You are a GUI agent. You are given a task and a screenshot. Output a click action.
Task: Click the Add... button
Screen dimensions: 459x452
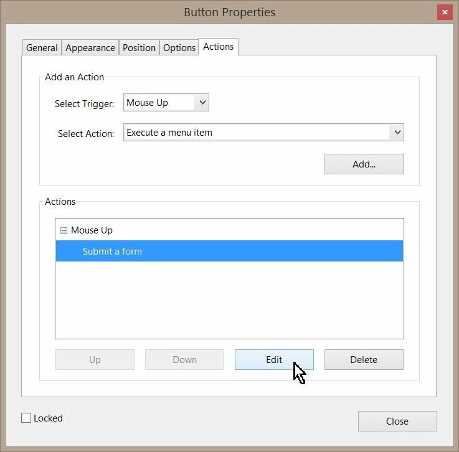tap(364, 164)
